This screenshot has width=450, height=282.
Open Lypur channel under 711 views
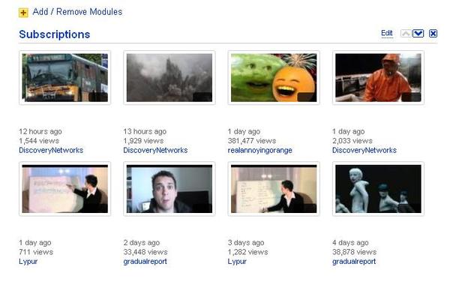click(28, 262)
